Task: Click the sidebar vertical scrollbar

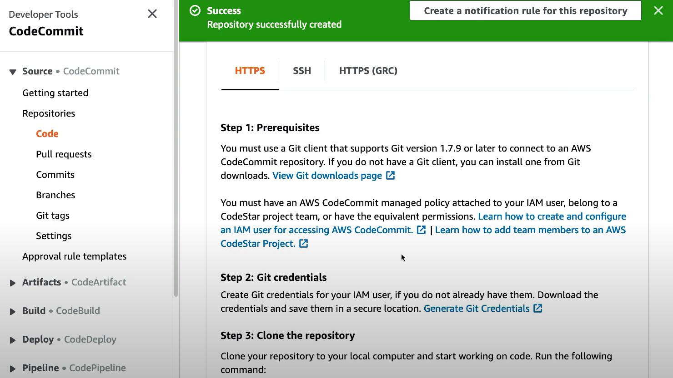Action: point(176,148)
